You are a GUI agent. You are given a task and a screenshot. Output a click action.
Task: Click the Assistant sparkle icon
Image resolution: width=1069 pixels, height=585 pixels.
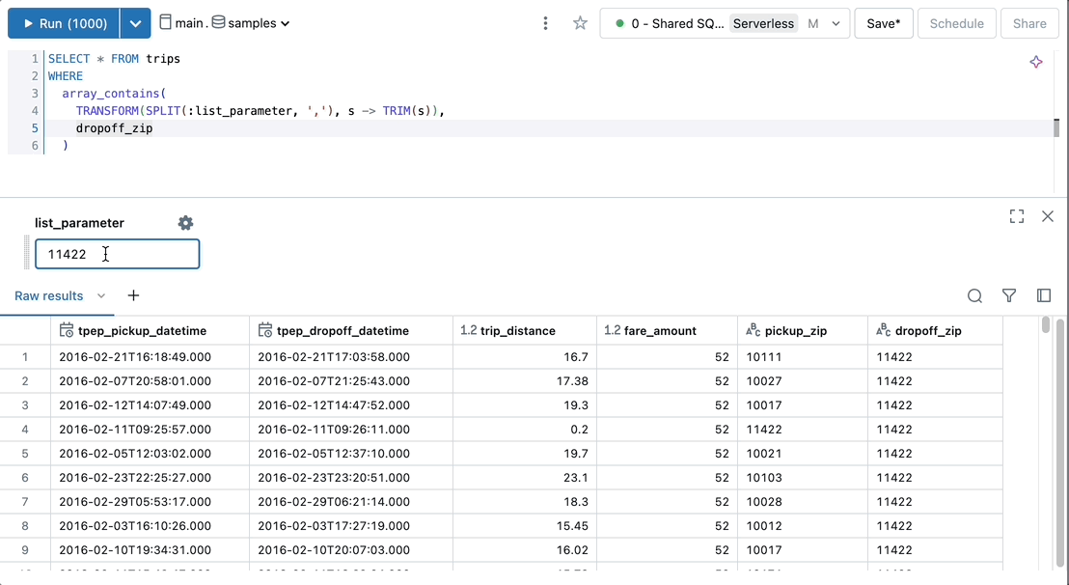(1035, 62)
